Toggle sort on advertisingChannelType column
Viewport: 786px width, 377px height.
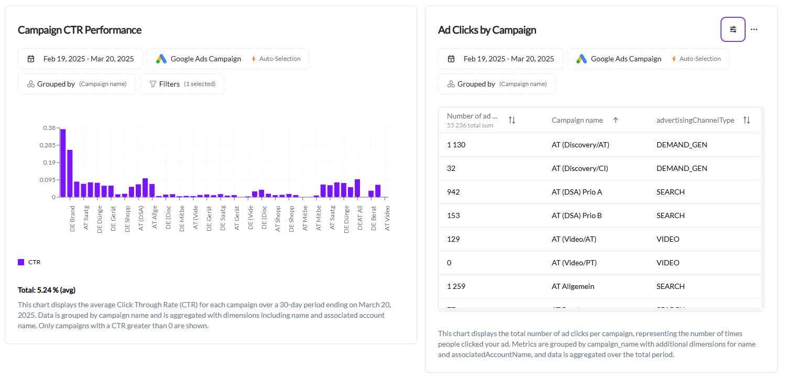coord(747,120)
